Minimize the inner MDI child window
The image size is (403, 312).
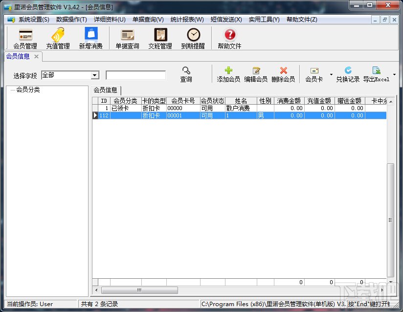(x=375, y=20)
